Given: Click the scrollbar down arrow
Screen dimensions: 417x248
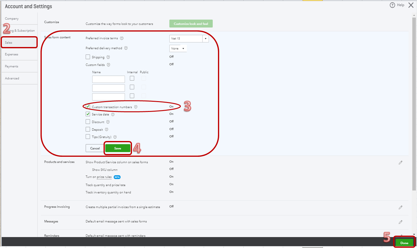Looking at the screenshot, I should click(414, 234).
